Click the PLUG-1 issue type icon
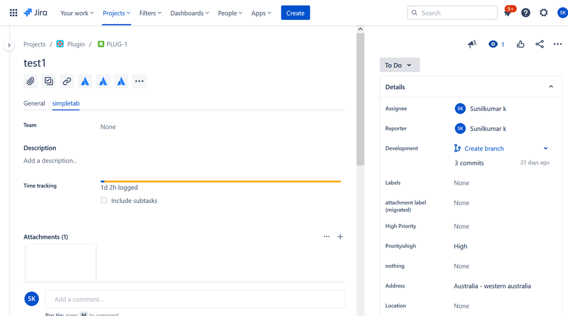This screenshot has height=316, width=568. pyautogui.click(x=101, y=44)
